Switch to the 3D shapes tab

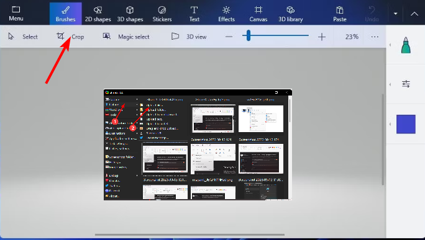point(130,14)
